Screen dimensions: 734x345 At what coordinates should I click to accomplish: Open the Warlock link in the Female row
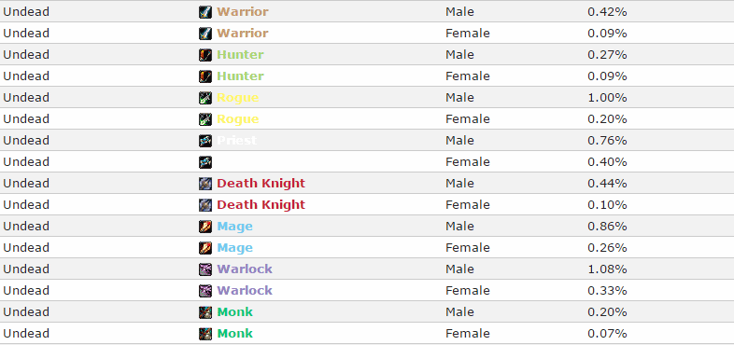click(x=245, y=291)
